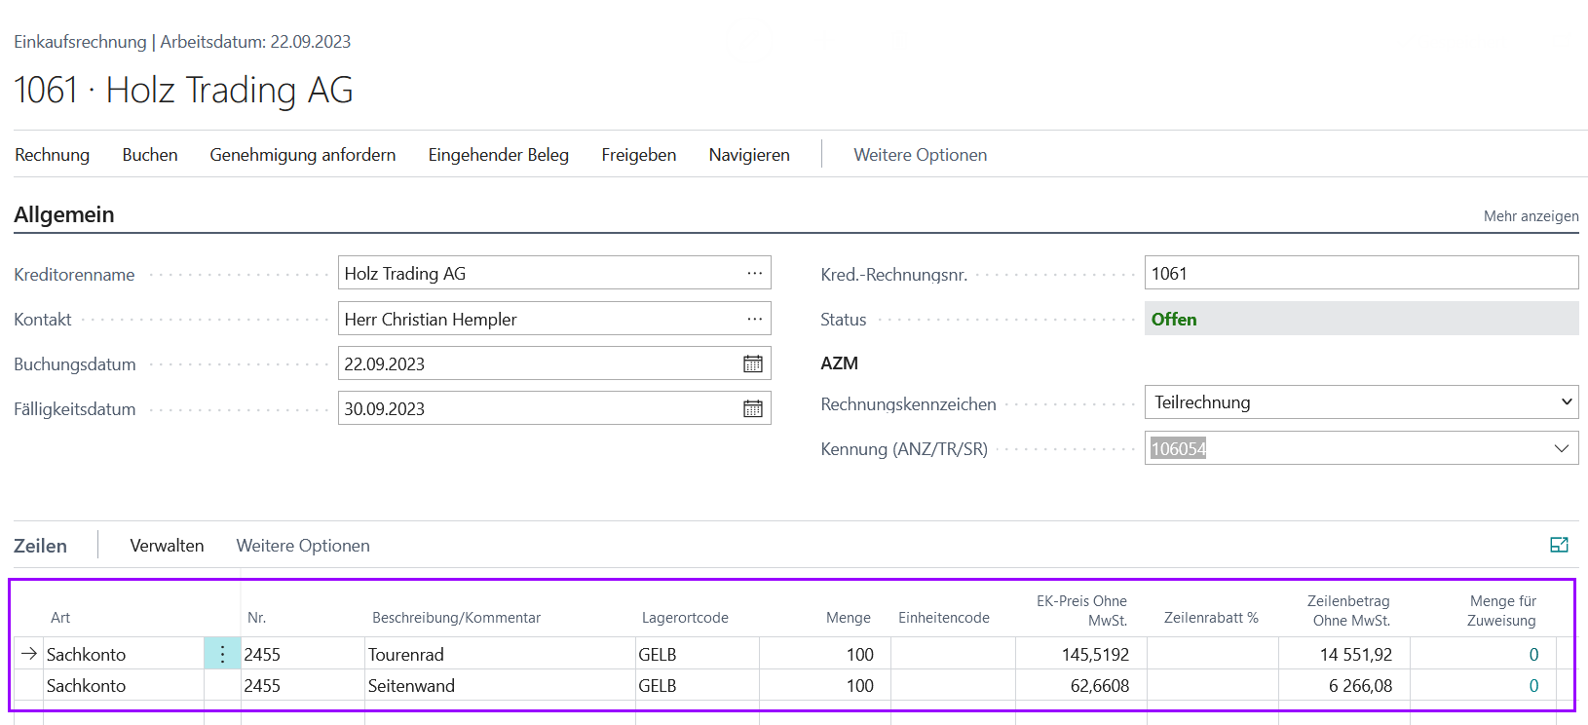
Task: Open the Freigeben menu
Action: pyautogui.click(x=639, y=155)
